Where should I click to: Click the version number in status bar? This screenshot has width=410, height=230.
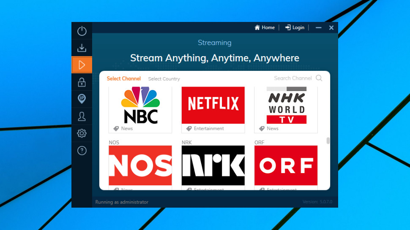point(317,202)
